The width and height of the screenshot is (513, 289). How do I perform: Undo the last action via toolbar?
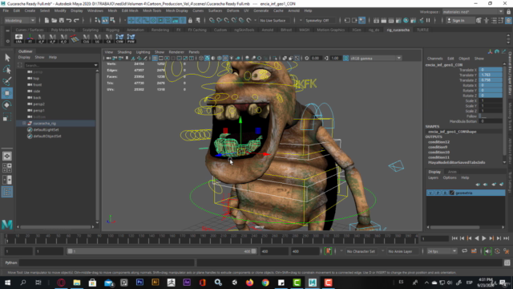[x=69, y=20]
